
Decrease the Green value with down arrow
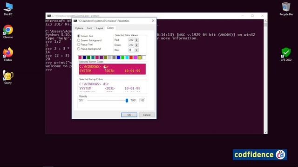coord(136,46)
